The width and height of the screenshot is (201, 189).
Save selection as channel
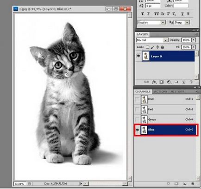tap(176, 183)
